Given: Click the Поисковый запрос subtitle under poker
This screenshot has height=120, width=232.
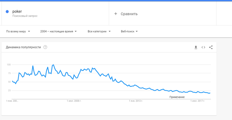Looking at the screenshot, I should click(25, 16).
